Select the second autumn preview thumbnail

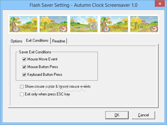(x=53, y=24)
